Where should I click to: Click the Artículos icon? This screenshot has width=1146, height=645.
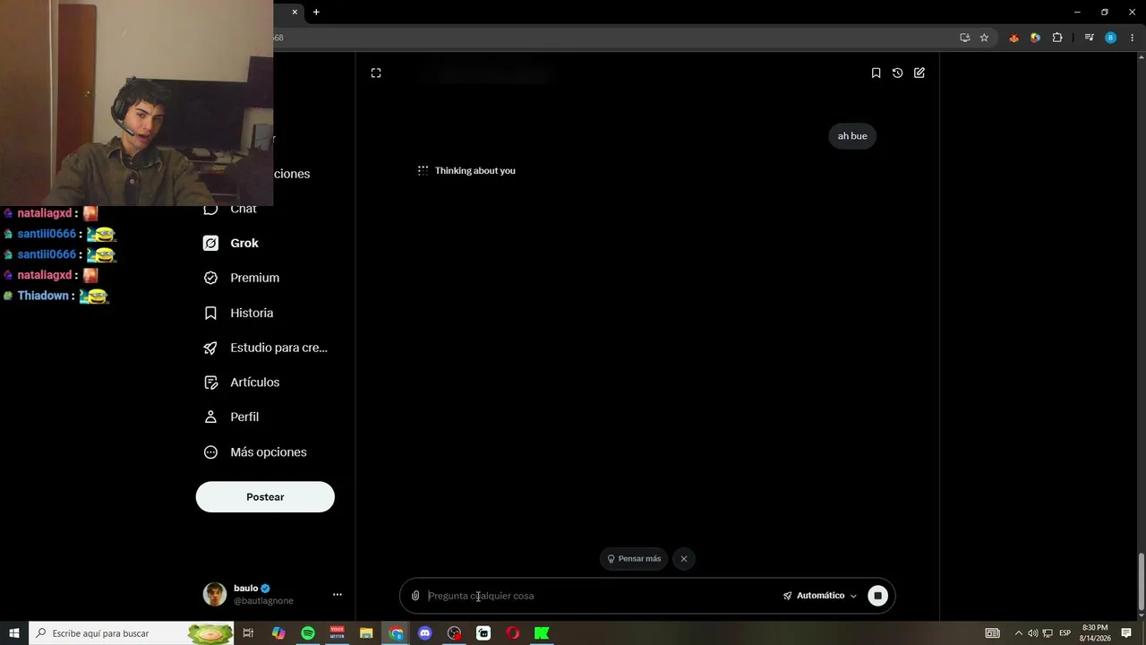[x=210, y=383]
